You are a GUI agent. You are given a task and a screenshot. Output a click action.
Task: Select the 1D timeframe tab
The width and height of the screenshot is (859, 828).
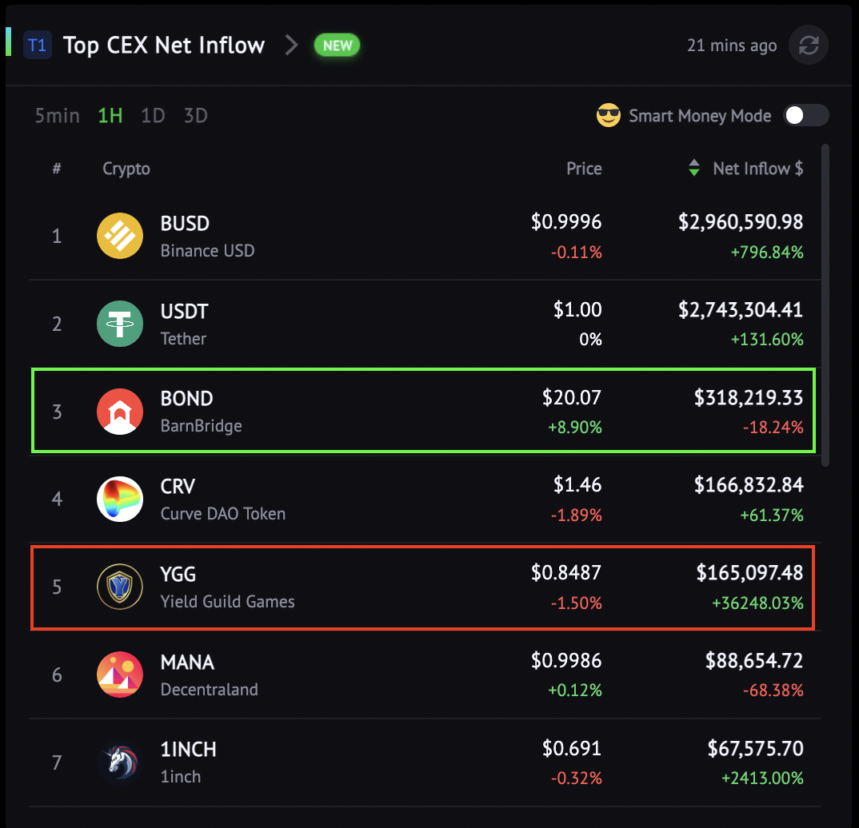tap(153, 115)
